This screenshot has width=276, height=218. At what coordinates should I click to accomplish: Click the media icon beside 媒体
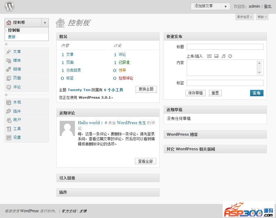(x=9, y=60)
